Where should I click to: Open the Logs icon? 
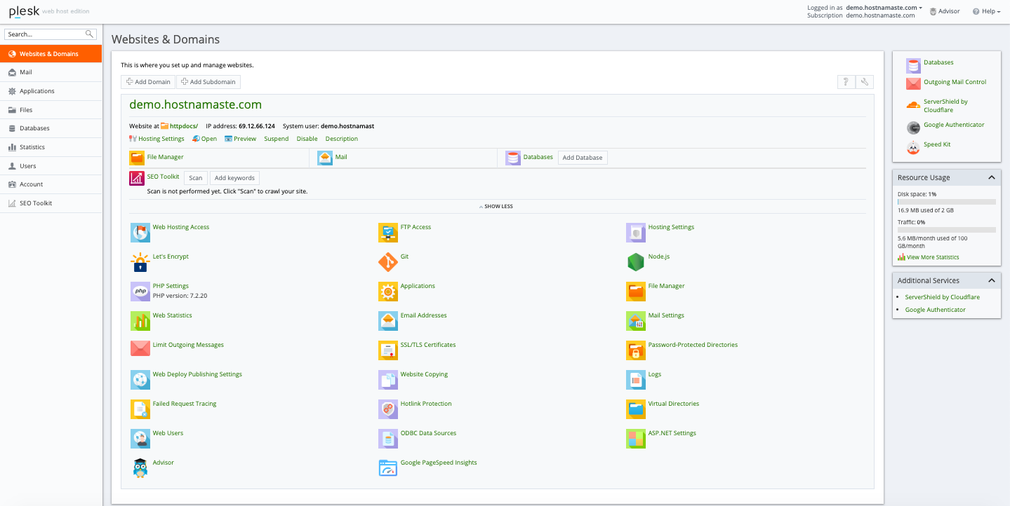point(636,380)
